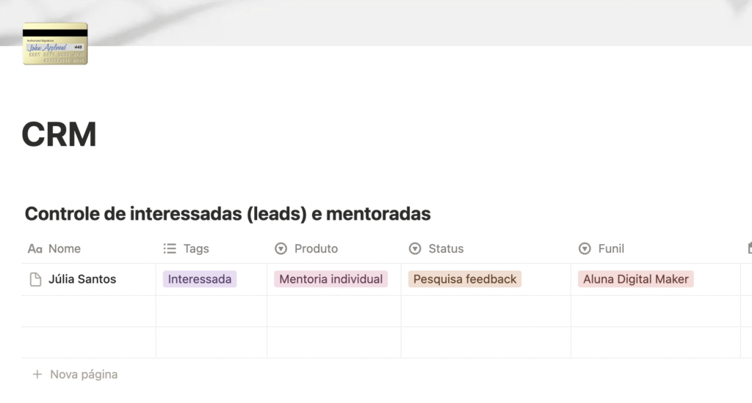
Task: Open the Funil column header menu
Action: [611, 249]
